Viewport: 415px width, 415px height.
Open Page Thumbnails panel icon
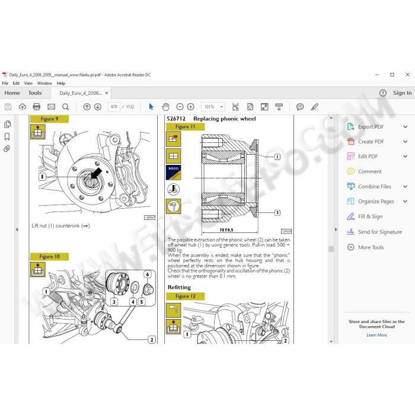tap(7, 124)
